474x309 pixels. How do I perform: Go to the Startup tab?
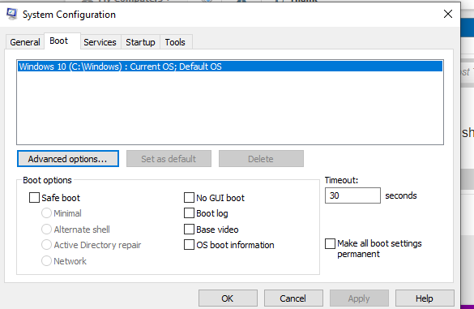(140, 42)
